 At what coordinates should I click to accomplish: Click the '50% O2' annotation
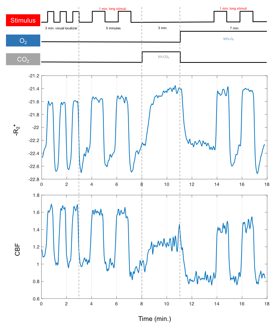point(228,39)
